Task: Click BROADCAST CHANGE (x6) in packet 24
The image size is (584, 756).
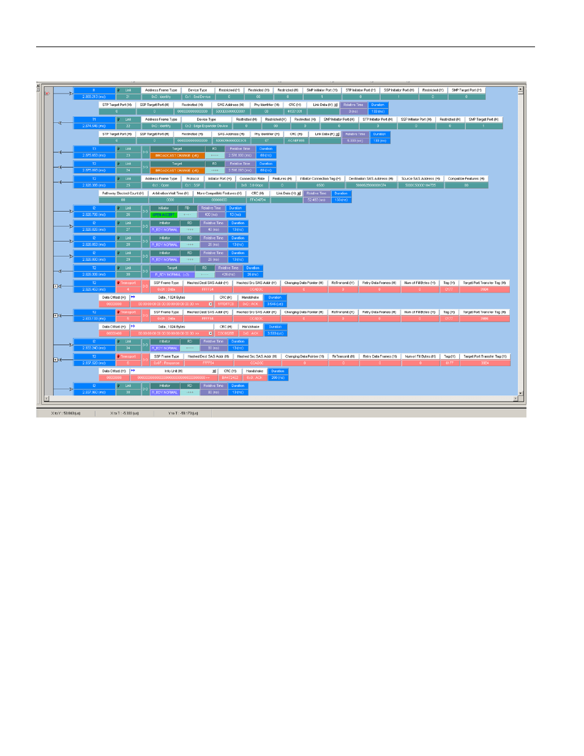Action: pos(177,170)
